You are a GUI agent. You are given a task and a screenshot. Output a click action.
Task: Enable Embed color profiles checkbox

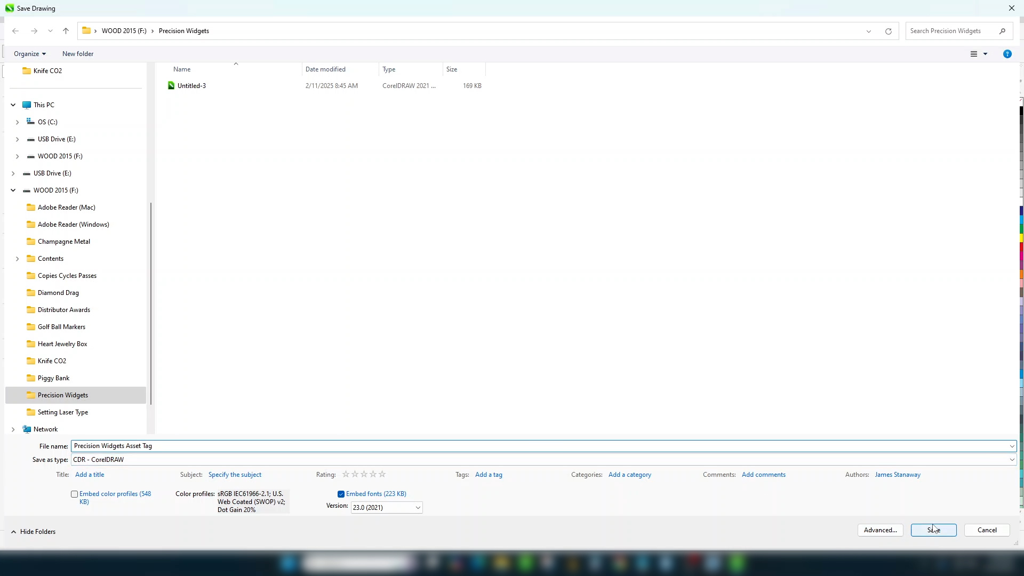tap(75, 494)
